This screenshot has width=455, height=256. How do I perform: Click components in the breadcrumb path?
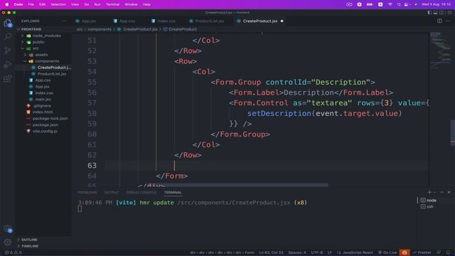click(x=100, y=29)
